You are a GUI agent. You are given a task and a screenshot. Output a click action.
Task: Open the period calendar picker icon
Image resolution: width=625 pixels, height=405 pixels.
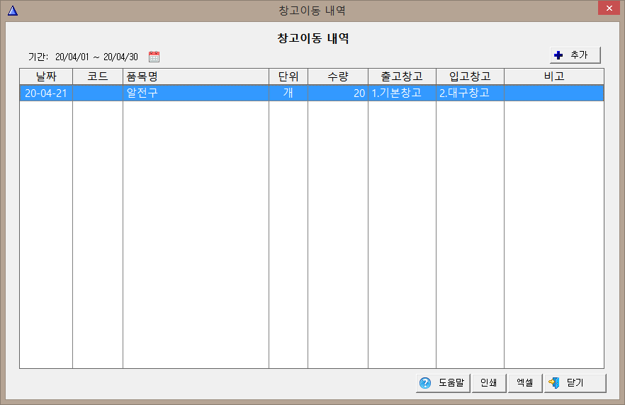tap(154, 57)
